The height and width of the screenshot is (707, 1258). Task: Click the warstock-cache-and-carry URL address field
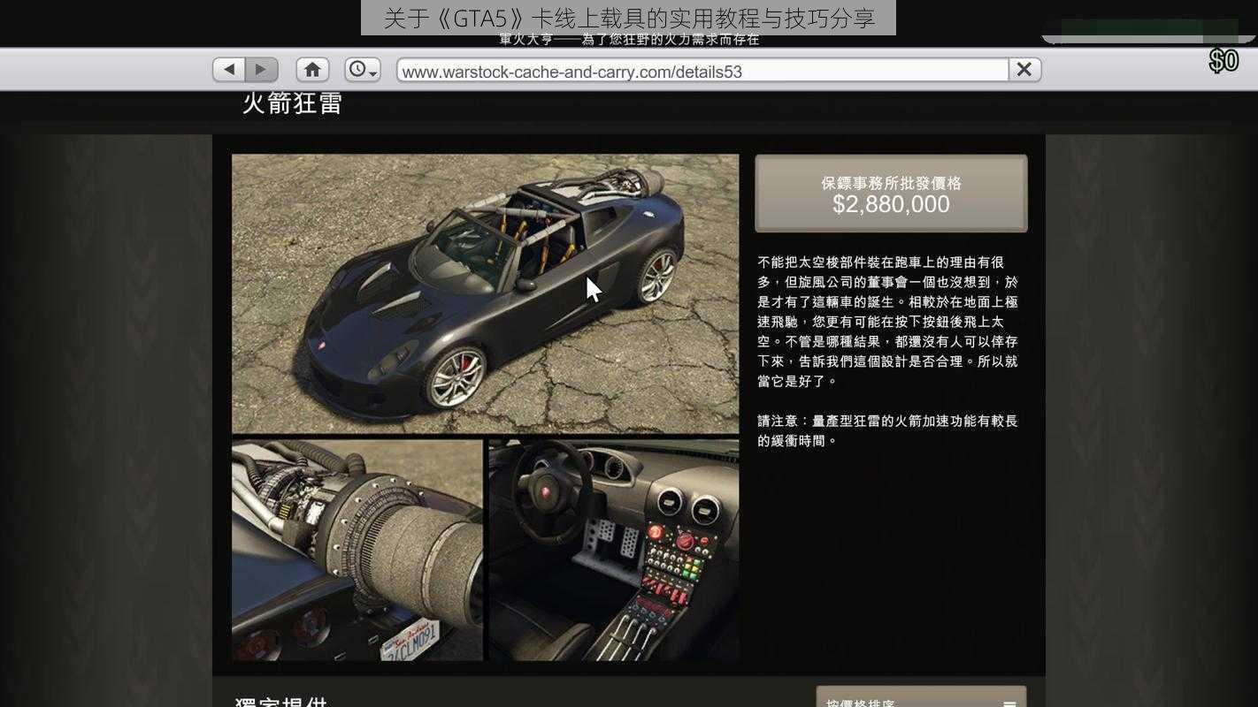coord(703,71)
